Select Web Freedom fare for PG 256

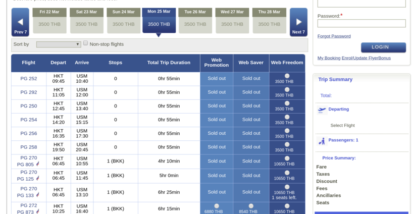click(287, 131)
